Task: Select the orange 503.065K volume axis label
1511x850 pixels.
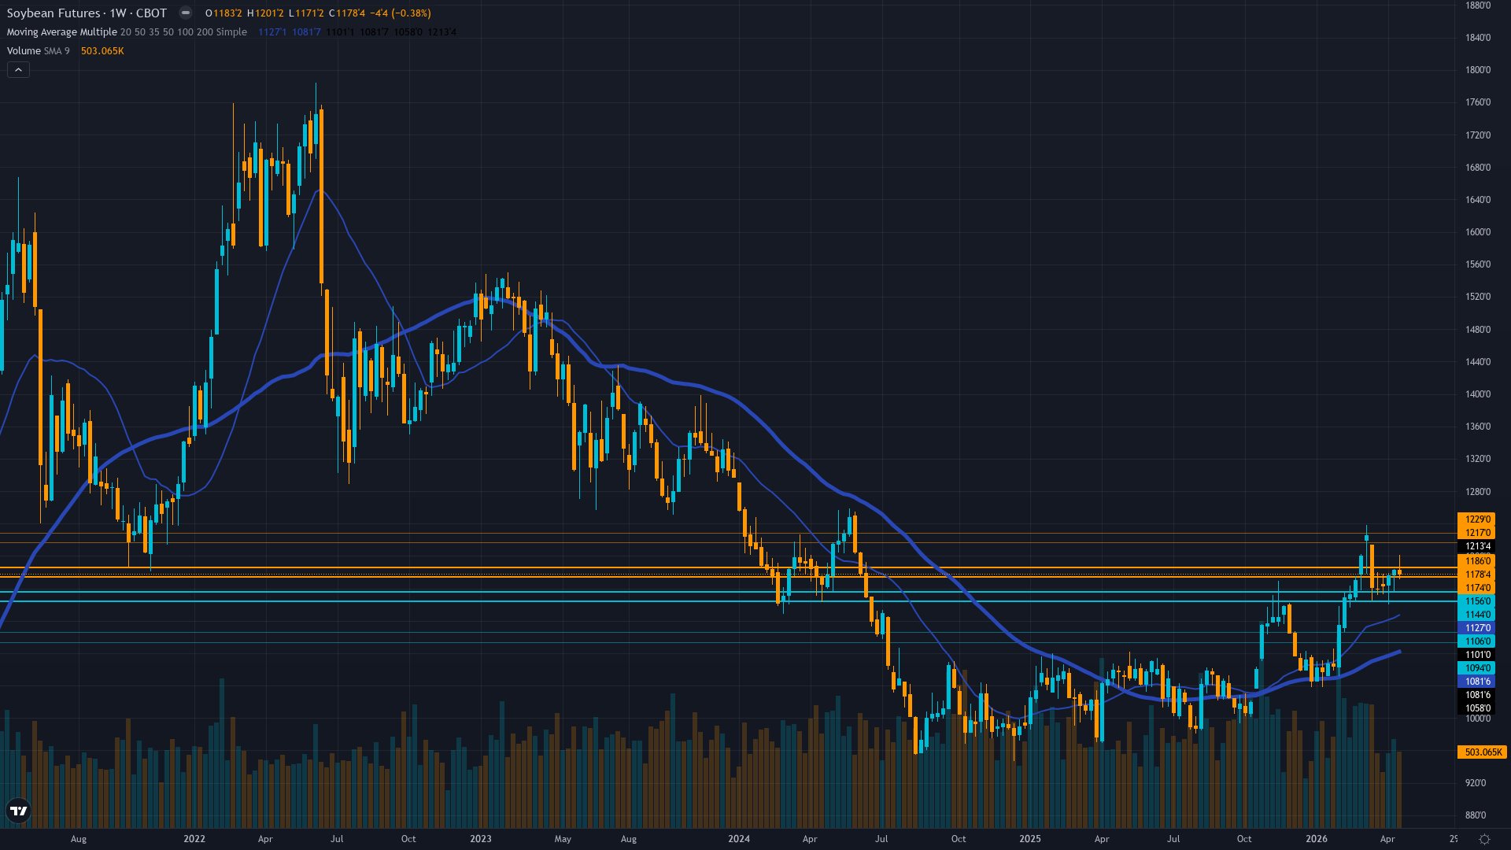Action: (1483, 752)
